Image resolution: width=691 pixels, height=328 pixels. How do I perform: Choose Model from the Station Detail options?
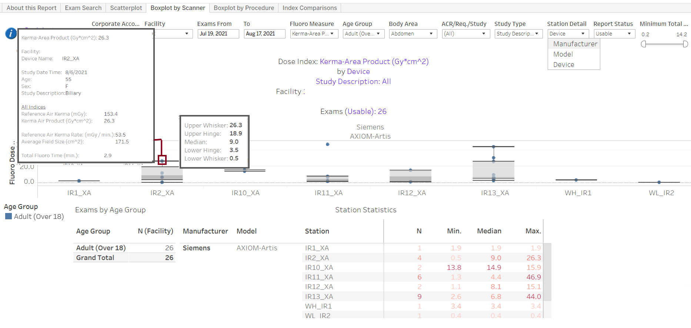click(x=563, y=54)
